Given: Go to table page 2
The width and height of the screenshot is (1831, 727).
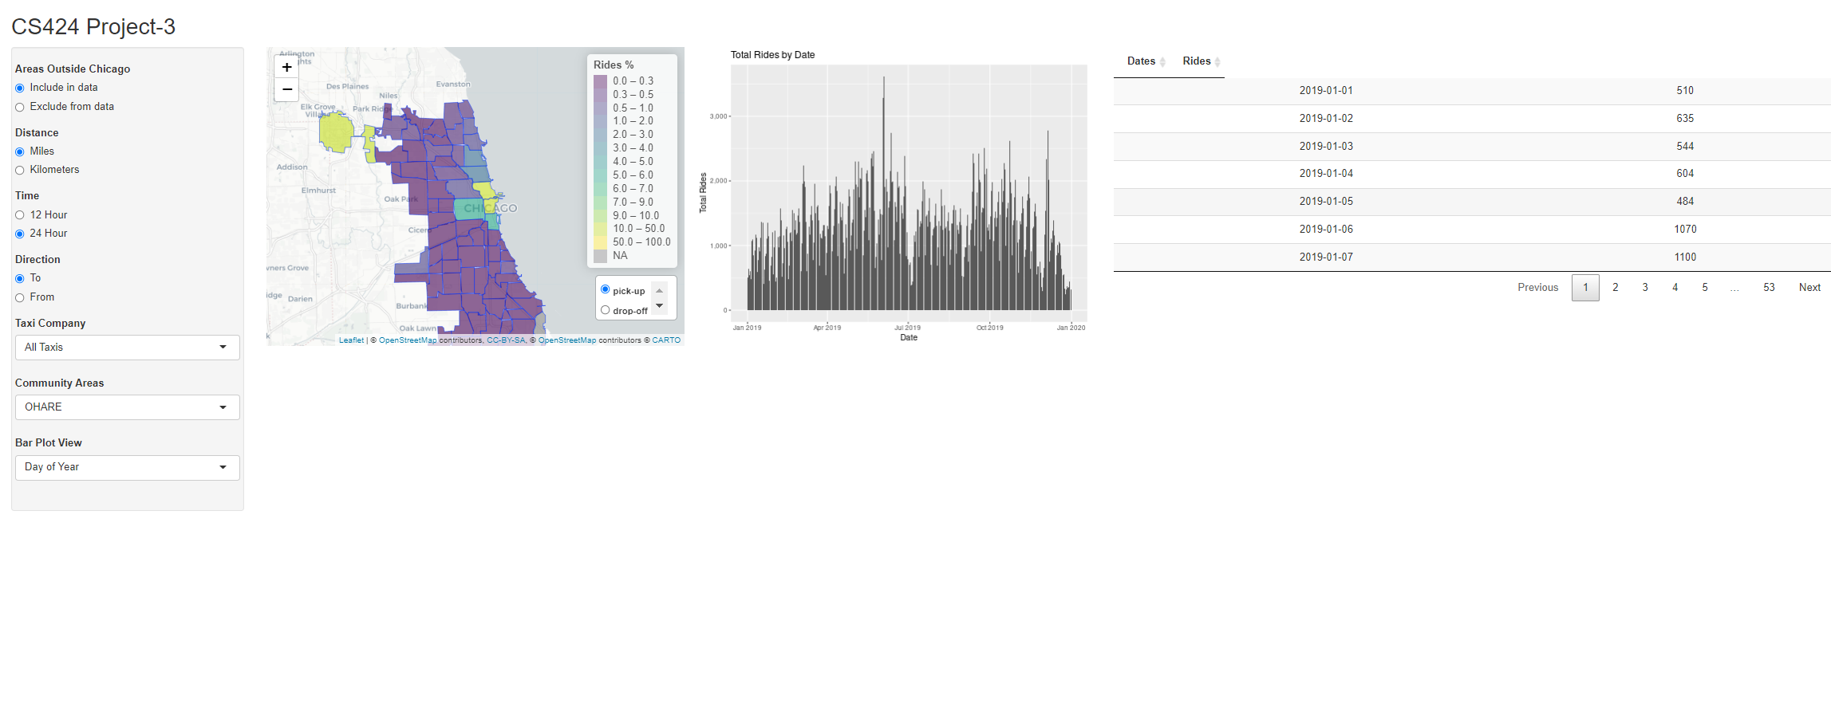Looking at the screenshot, I should (1616, 288).
